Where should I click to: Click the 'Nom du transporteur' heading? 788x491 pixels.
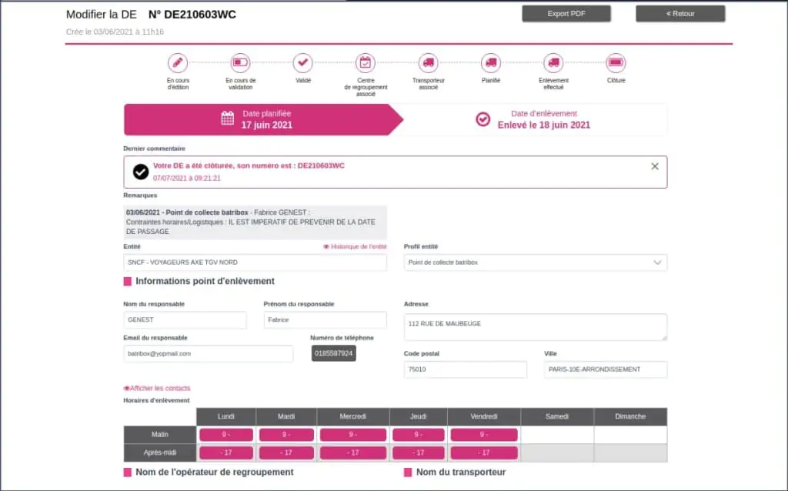pyautogui.click(x=461, y=473)
